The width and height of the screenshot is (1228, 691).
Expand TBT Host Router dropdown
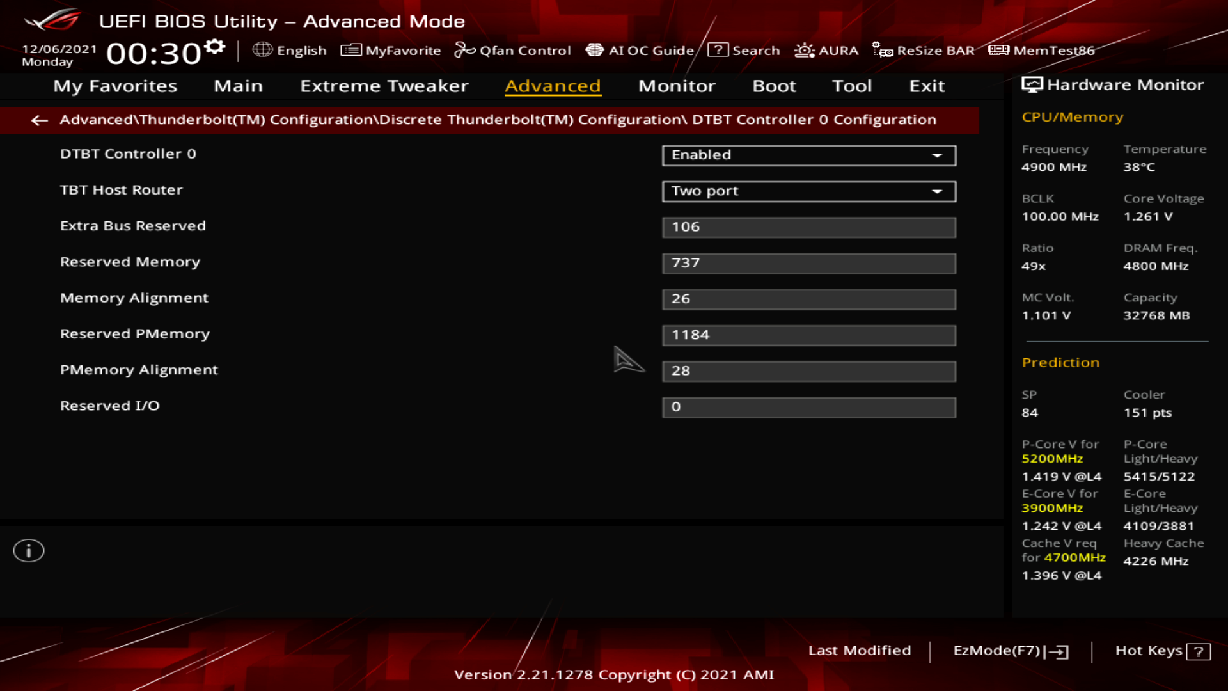click(x=808, y=191)
